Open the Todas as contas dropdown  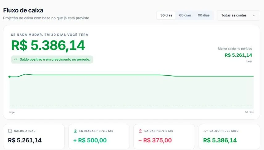point(238,15)
